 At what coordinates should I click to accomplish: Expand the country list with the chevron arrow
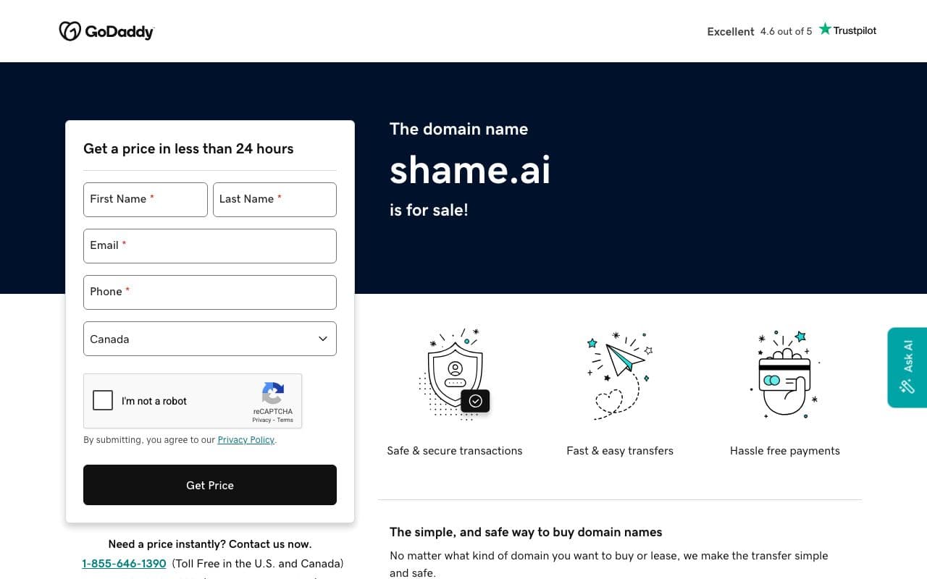(322, 338)
